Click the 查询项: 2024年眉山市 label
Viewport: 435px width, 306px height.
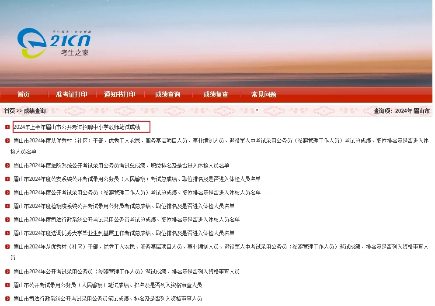[x=401, y=111]
